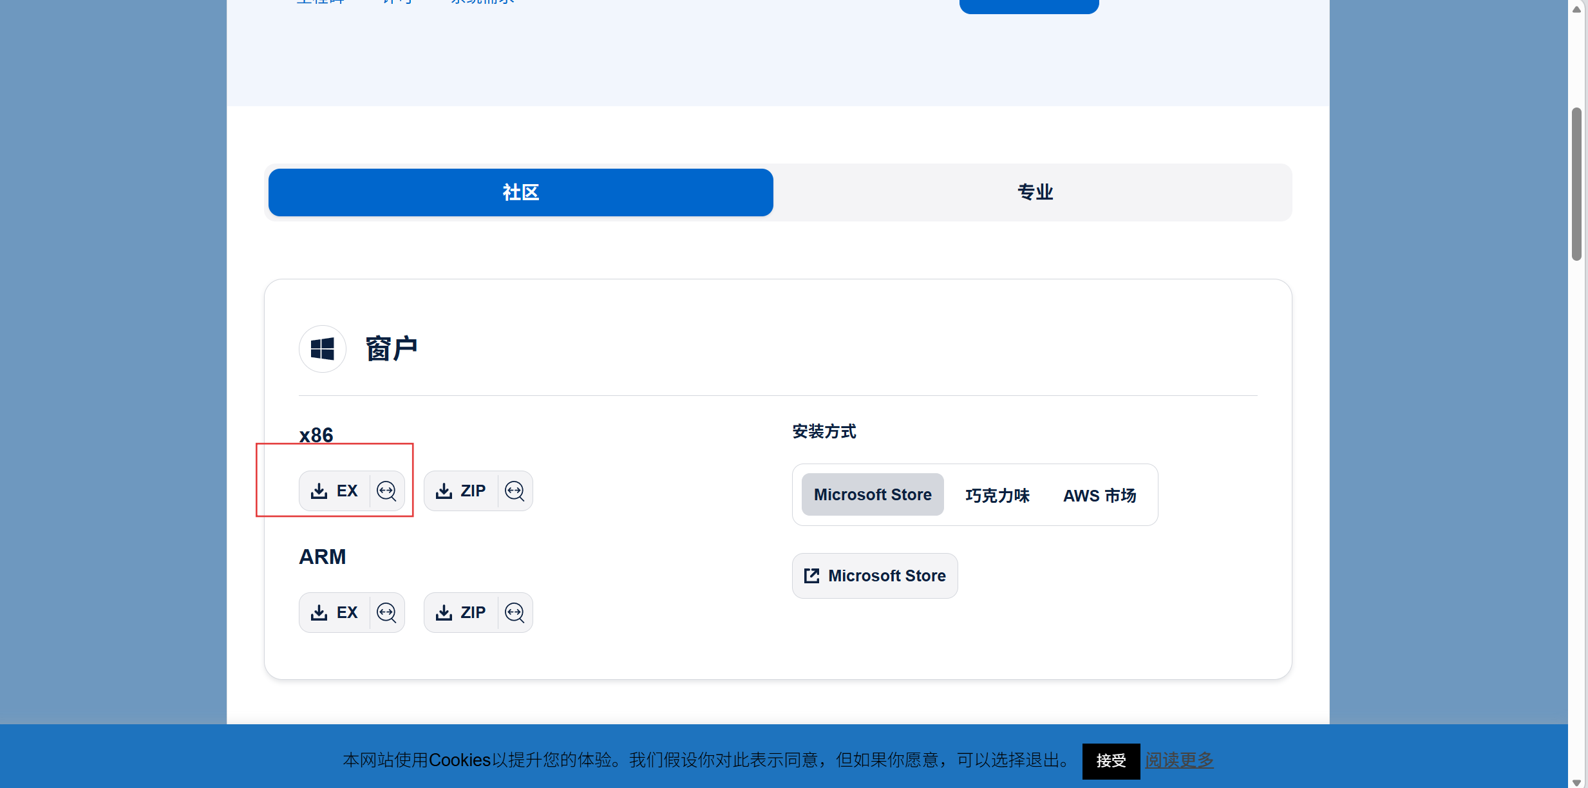Click the ARM section label
The height and width of the screenshot is (788, 1588).
[x=323, y=557]
